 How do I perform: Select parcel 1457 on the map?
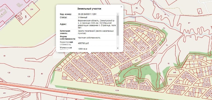point(127,26)
